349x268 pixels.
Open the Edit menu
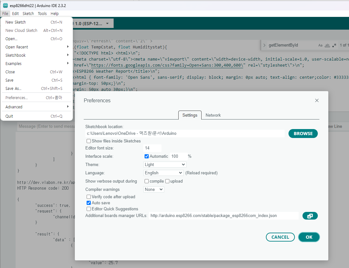click(15, 14)
